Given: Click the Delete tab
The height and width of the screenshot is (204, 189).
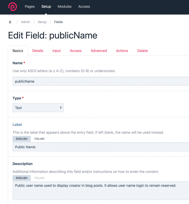Looking at the screenshot, I should coord(143,51).
